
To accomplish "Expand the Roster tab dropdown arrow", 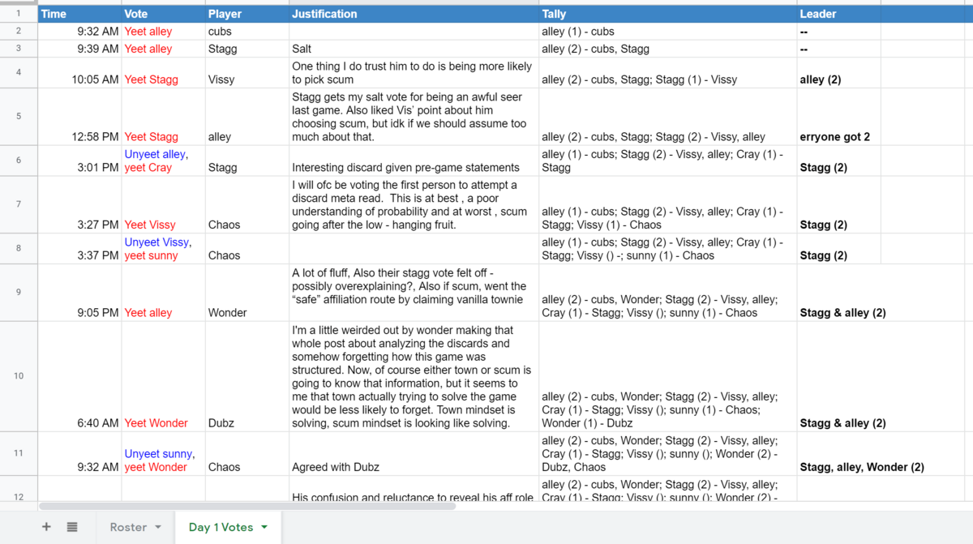I will [158, 528].
